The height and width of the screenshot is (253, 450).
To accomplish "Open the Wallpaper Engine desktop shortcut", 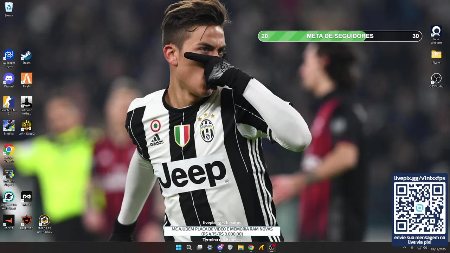I will 9,59.
